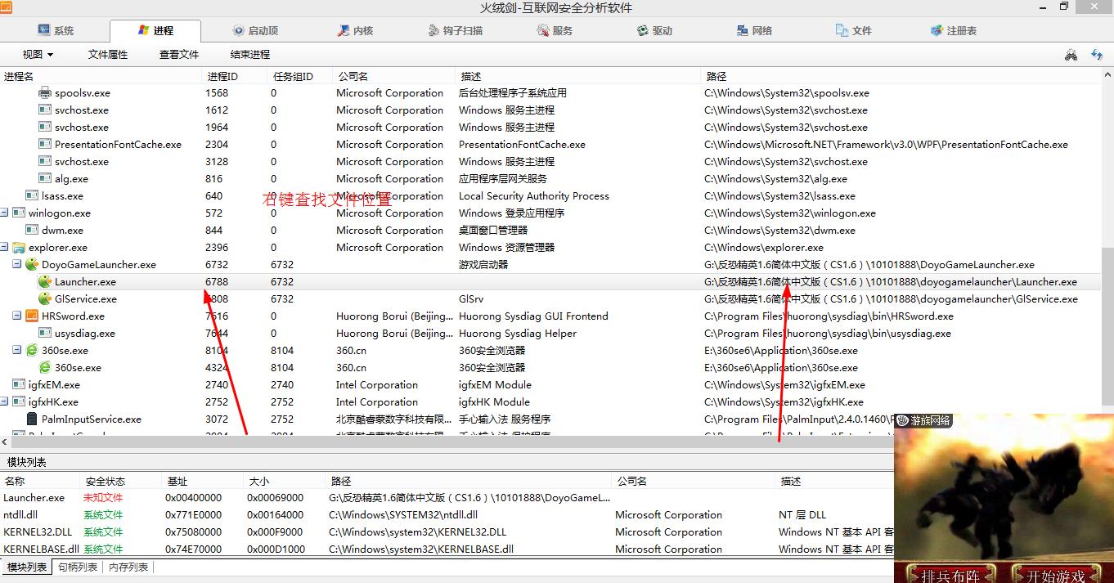
Task: Click the igfxHK.exe window icon
Action: [19, 402]
